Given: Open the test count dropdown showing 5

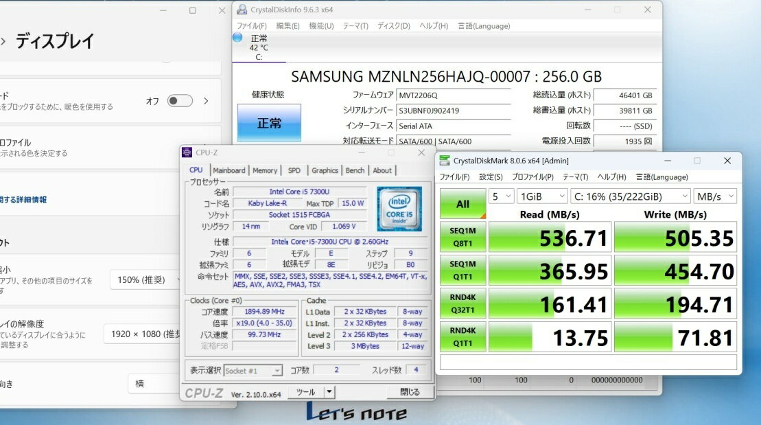Looking at the screenshot, I should (x=501, y=196).
